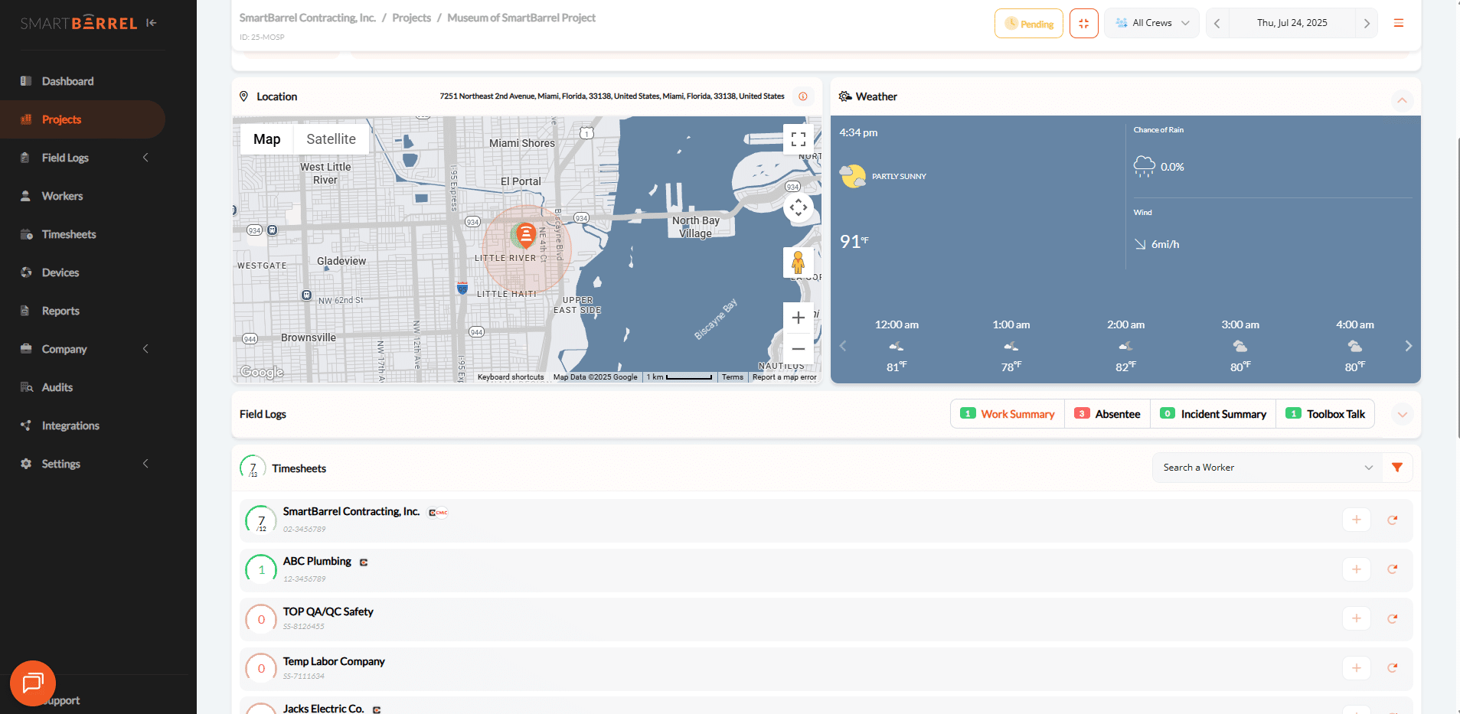Open the orange hamburger menu

pyautogui.click(x=1398, y=23)
